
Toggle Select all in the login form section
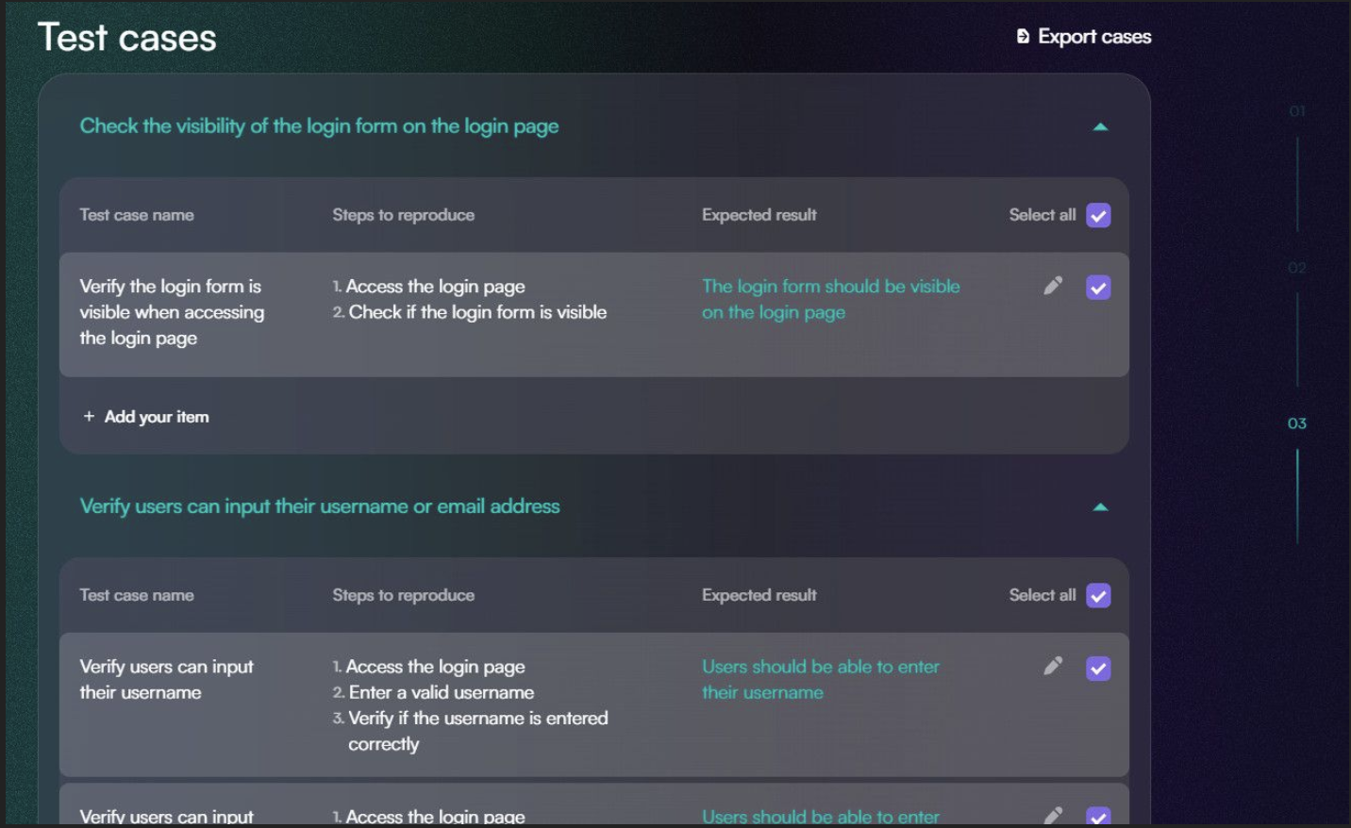[x=1098, y=215]
